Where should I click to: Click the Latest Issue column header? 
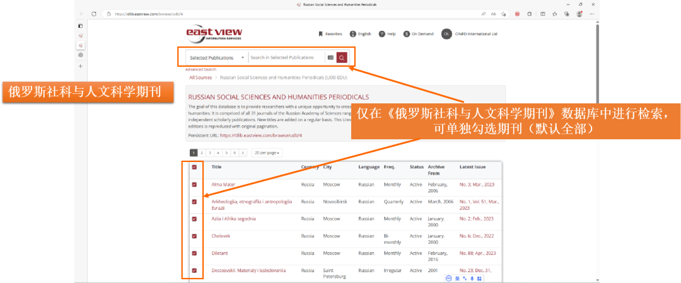coord(472,167)
